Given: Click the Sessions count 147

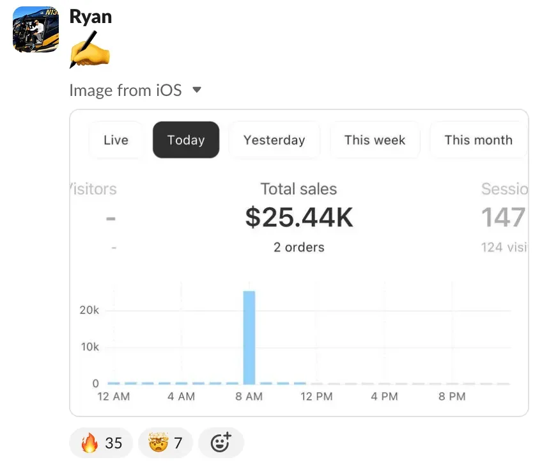Looking at the screenshot, I should [504, 218].
